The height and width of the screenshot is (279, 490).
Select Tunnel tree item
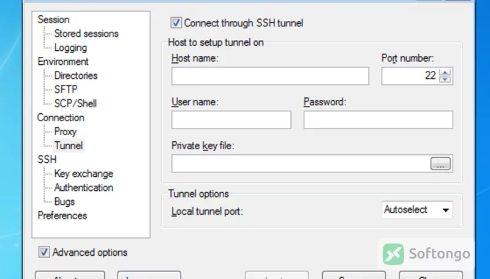(x=69, y=146)
